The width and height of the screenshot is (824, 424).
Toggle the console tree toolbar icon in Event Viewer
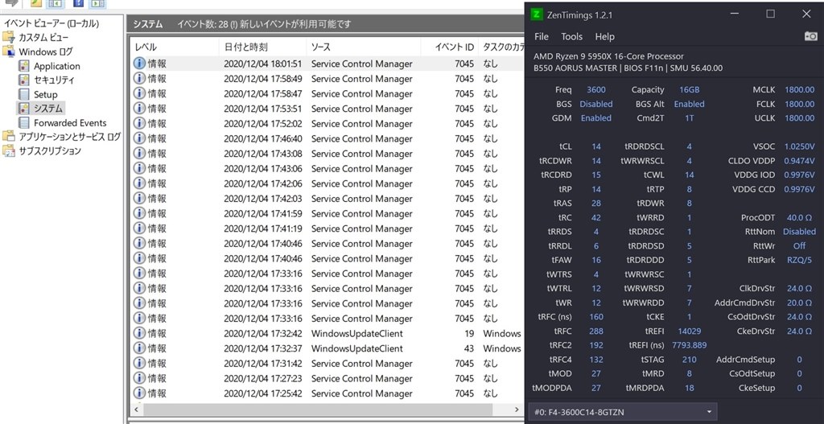click(x=54, y=3)
